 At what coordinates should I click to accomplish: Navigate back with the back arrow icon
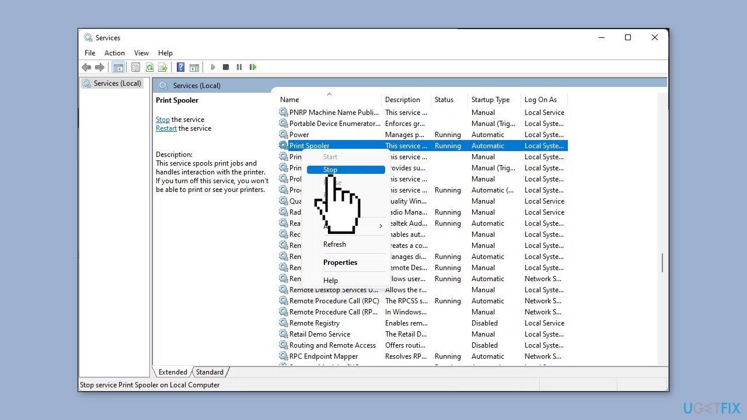coord(86,67)
